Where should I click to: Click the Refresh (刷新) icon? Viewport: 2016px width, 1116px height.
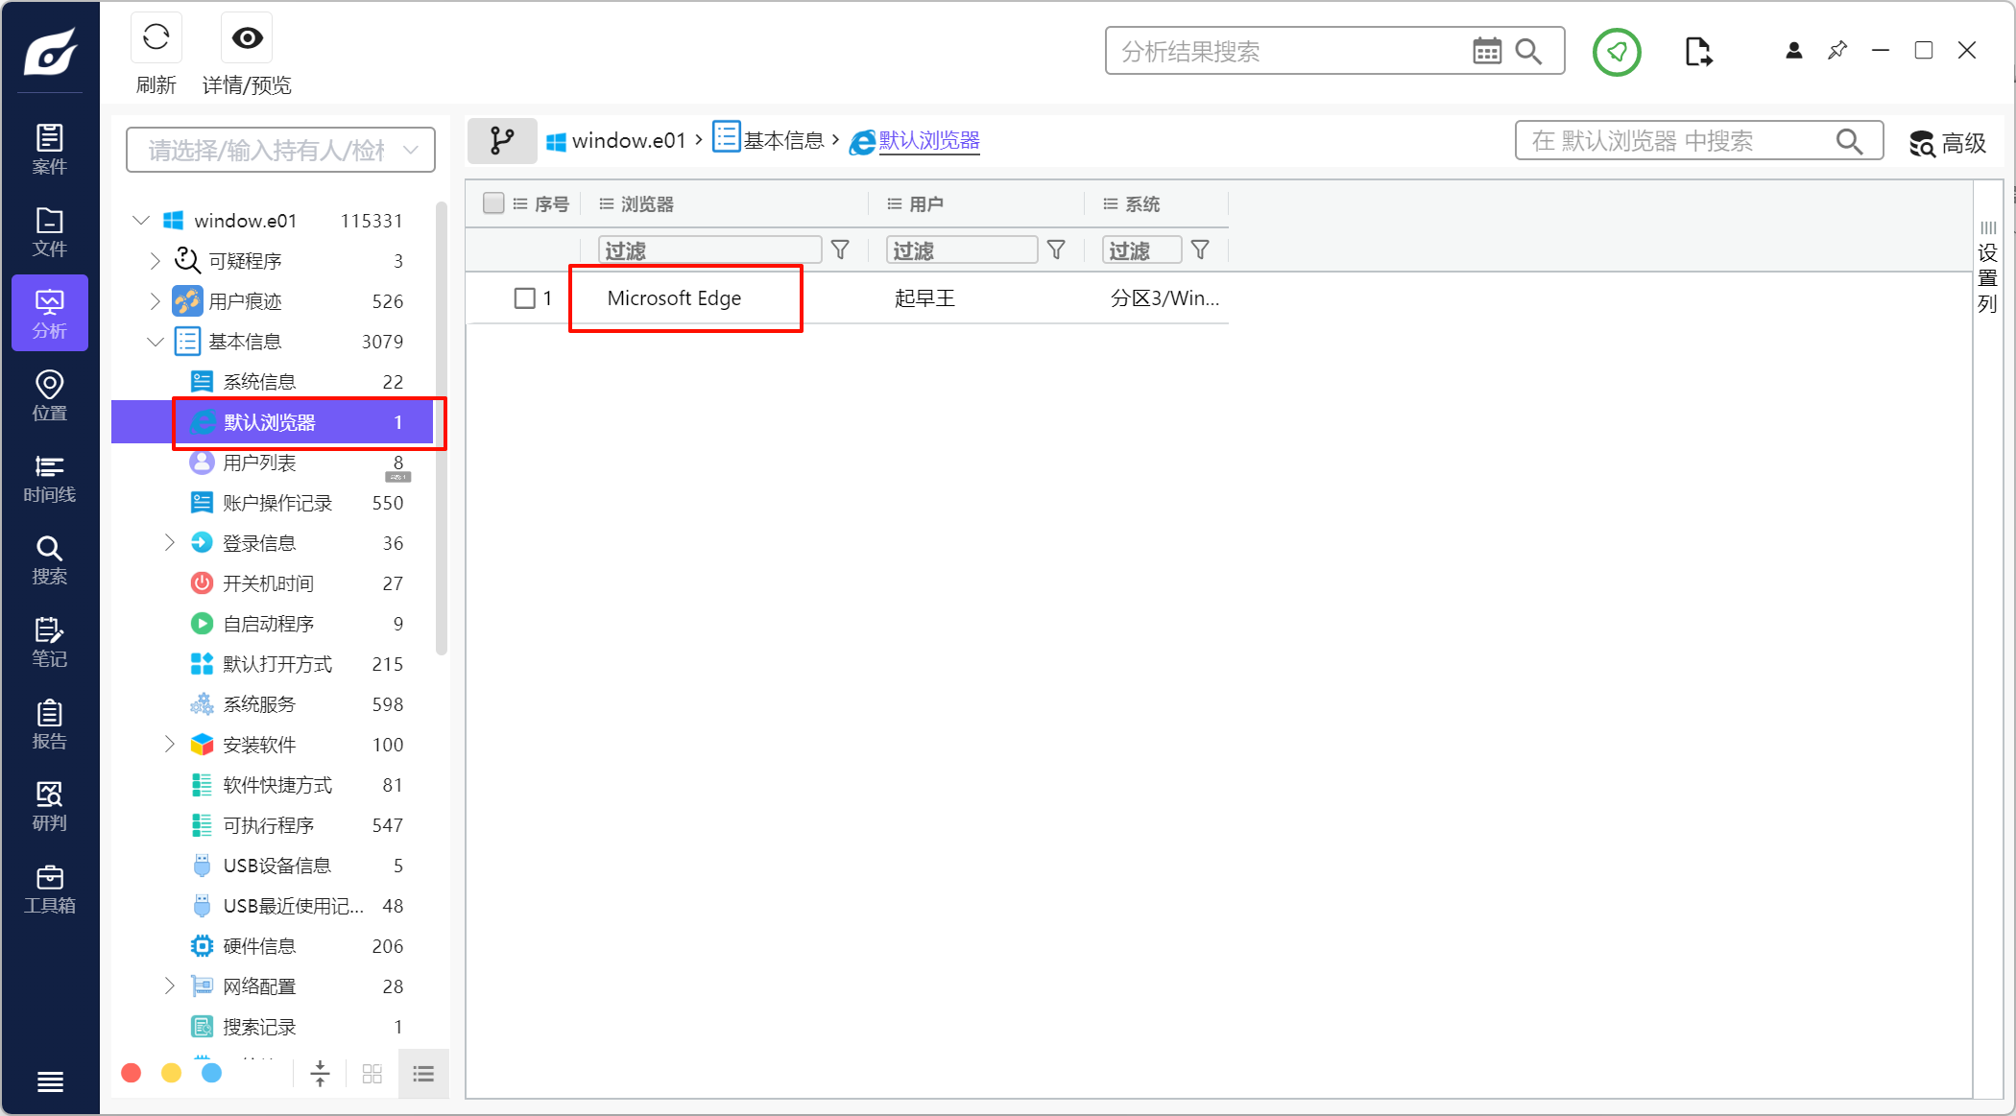coord(156,38)
